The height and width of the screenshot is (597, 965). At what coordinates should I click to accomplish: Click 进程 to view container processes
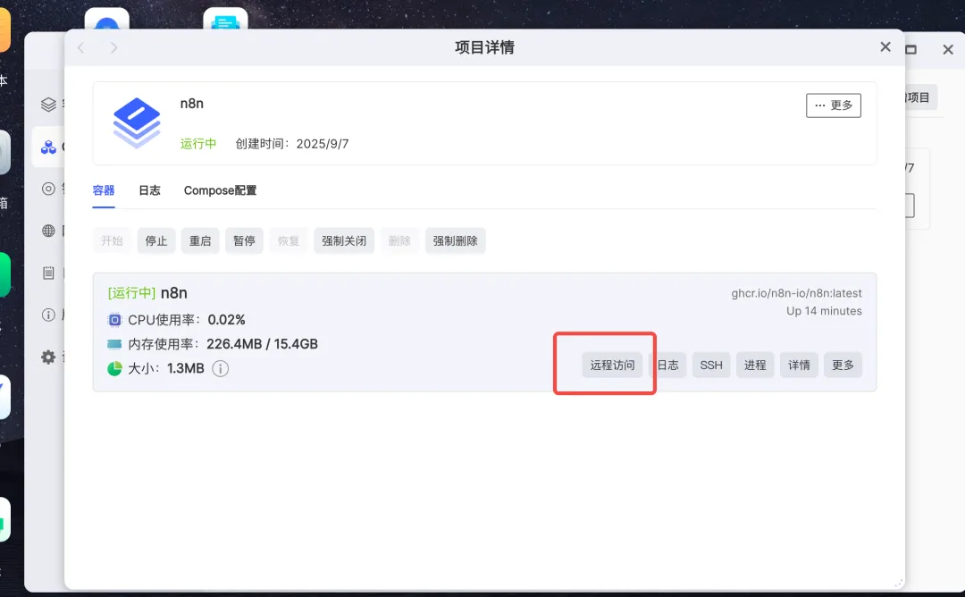(x=755, y=365)
